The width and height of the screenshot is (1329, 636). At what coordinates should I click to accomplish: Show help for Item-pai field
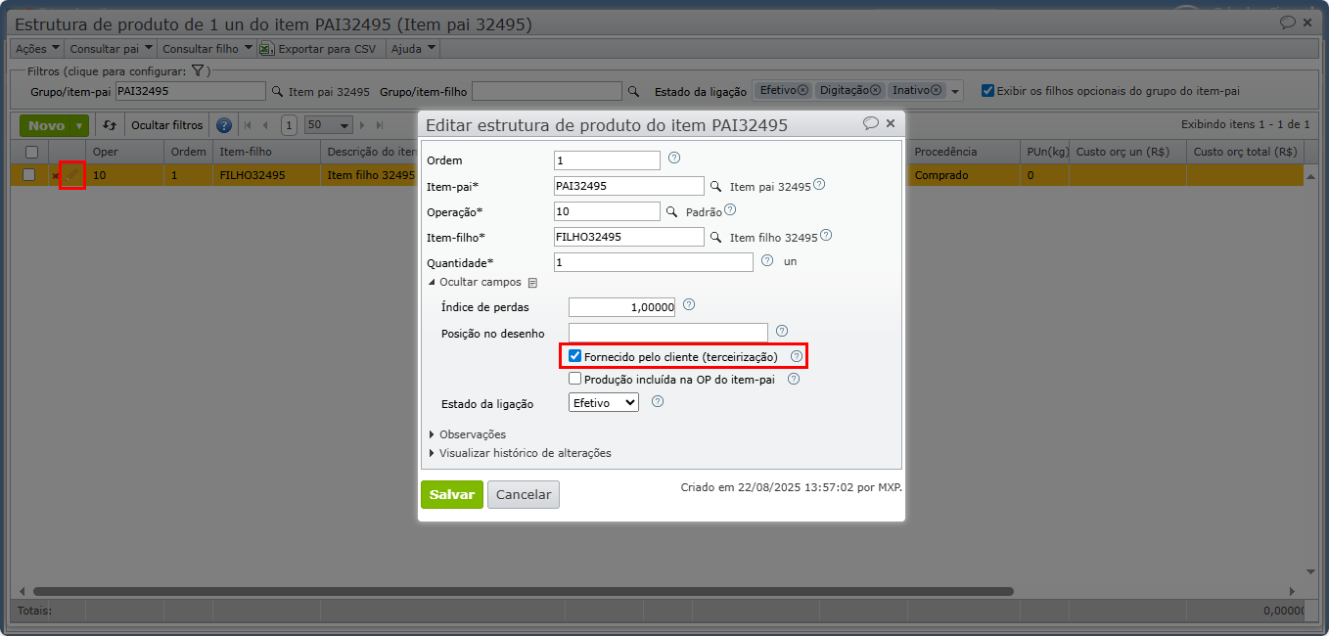[x=819, y=183]
